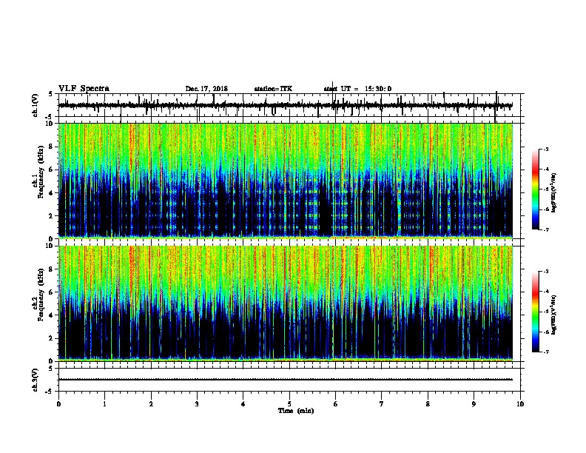This screenshot has width=586, height=453.
Task: Click the time axis tick label "6"
Action: (x=336, y=404)
